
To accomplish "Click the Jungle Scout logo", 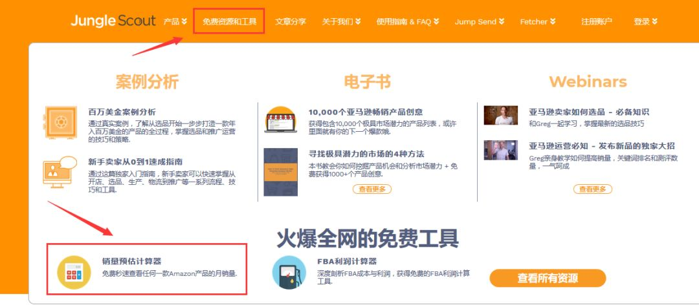I will click(x=113, y=21).
